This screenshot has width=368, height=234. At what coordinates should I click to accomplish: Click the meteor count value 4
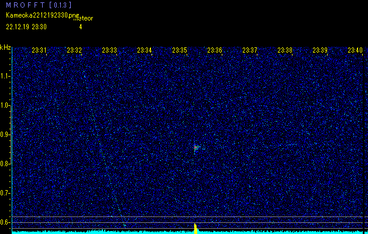(x=81, y=27)
